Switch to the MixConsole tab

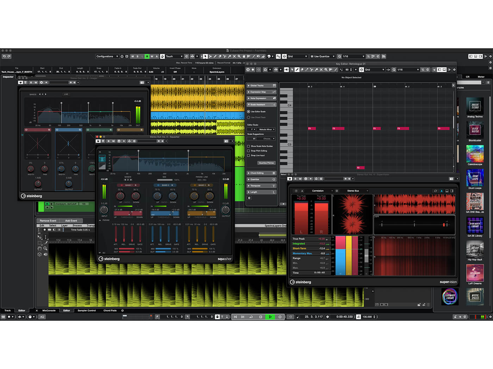pos(49,311)
